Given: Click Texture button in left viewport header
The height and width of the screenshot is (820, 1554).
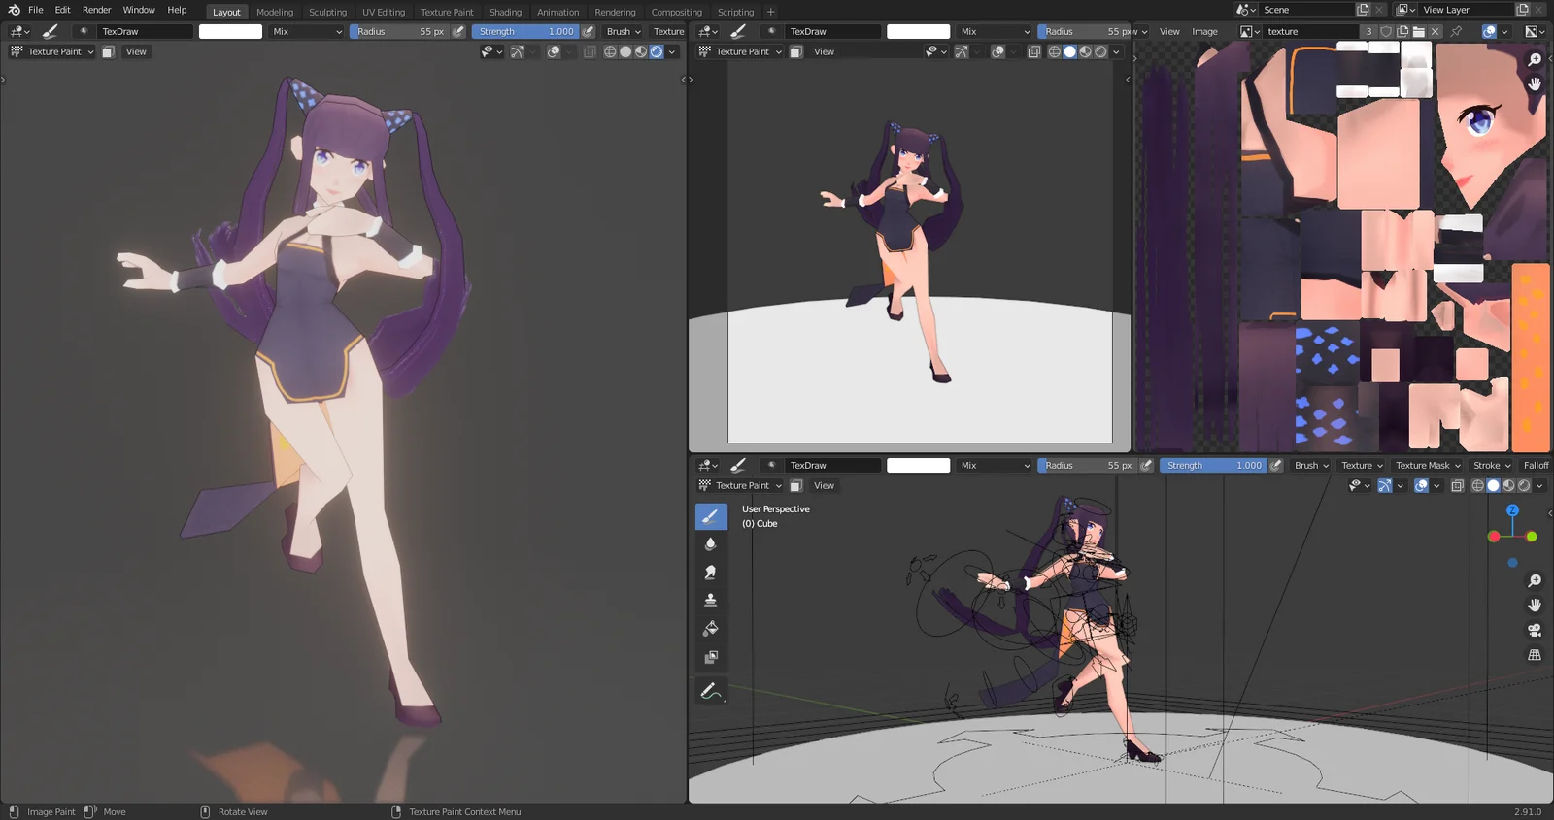Looking at the screenshot, I should (x=668, y=31).
